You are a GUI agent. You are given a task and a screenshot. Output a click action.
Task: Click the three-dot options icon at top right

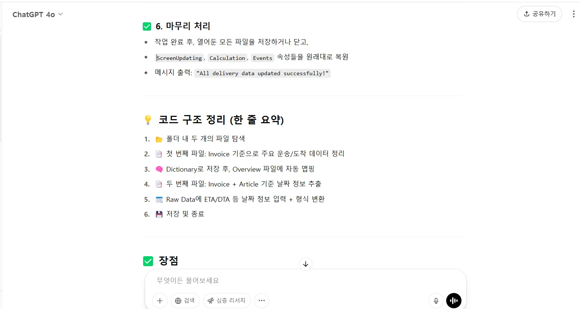pyautogui.click(x=574, y=13)
